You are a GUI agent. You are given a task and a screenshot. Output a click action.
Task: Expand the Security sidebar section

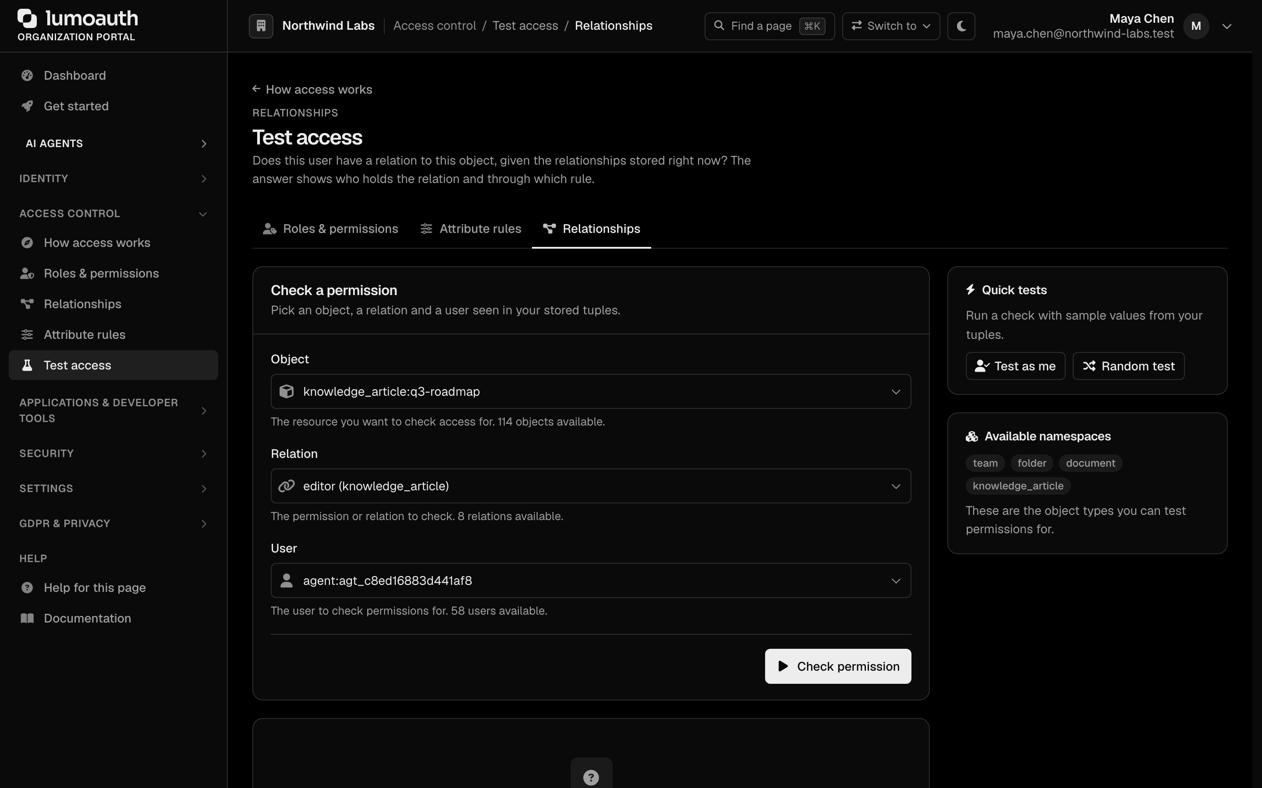pos(113,454)
